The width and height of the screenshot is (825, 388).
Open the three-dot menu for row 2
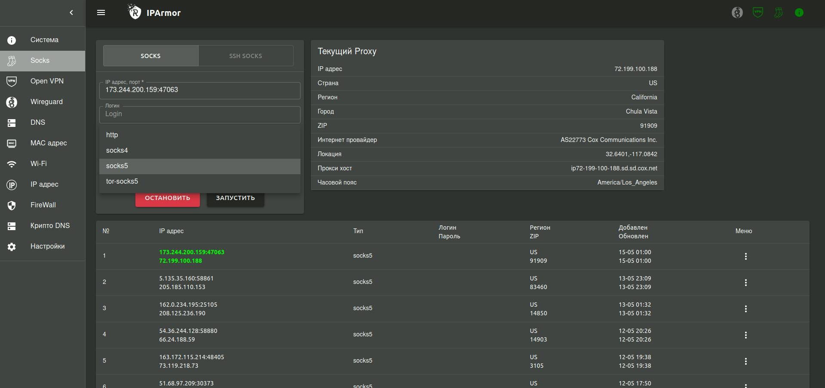(x=745, y=283)
